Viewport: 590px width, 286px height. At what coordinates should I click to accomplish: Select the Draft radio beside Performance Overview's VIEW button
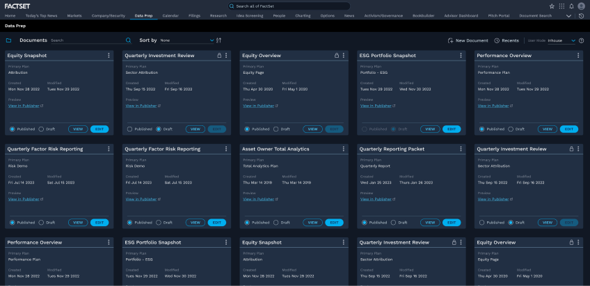511,129
